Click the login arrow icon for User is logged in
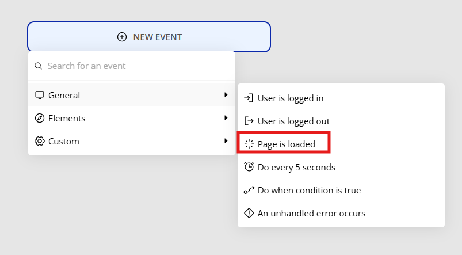Image resolution: width=462 pixels, height=255 pixels. [249, 98]
